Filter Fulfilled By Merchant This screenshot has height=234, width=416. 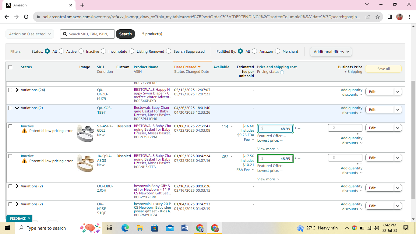277,51
